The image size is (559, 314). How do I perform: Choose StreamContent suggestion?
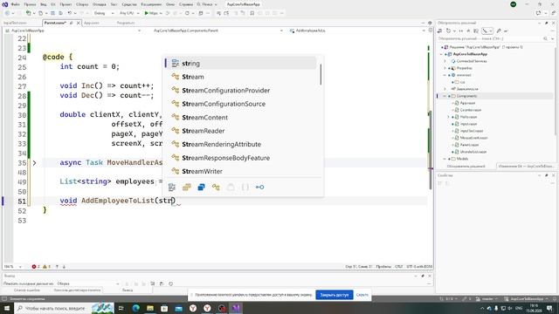tap(241, 118)
